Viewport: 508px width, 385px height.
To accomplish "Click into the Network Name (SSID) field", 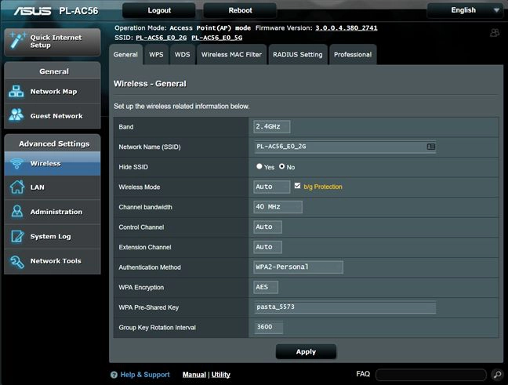I will tap(345, 147).
